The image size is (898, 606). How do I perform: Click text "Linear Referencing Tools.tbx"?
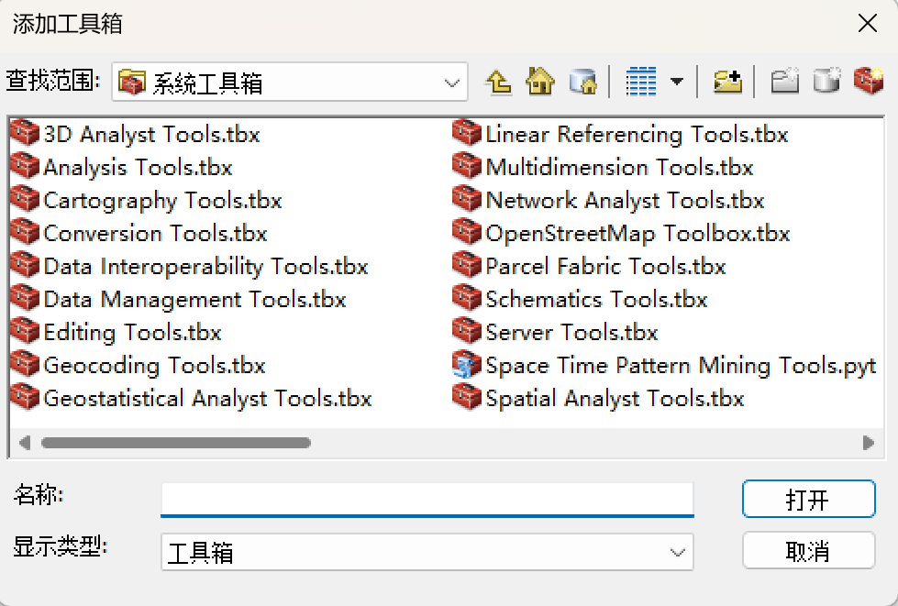click(637, 135)
